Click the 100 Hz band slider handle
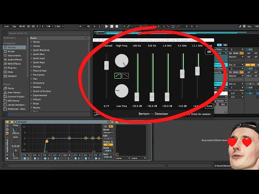The image size is (259, 194). click(137, 97)
